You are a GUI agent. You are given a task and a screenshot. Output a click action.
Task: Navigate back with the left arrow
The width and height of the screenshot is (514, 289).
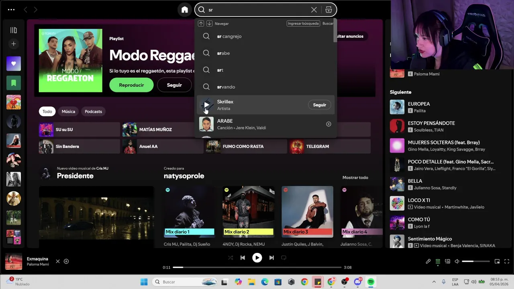coord(25,10)
